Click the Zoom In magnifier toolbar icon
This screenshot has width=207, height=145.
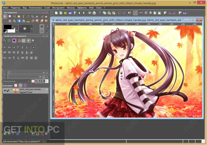pyautogui.click(x=146, y=13)
